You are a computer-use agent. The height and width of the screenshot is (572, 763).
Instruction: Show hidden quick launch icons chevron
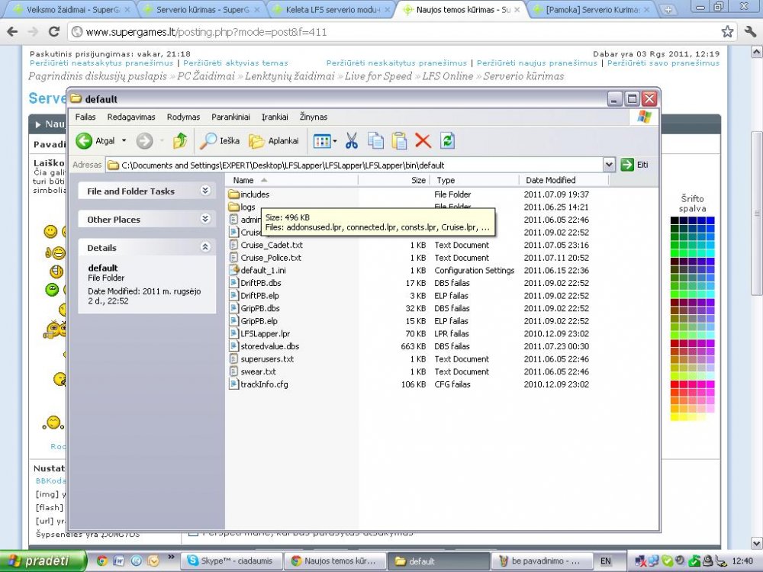171,557
